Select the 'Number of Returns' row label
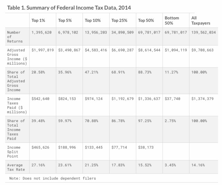The height and width of the screenshot is (185, 222). 14,36
